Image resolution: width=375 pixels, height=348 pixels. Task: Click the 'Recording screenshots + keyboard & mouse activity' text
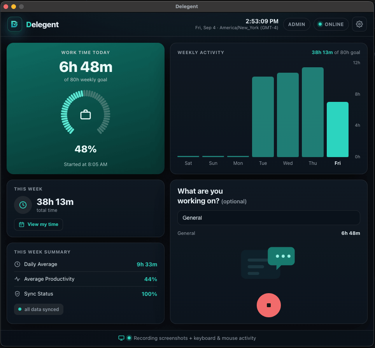tap(195, 338)
